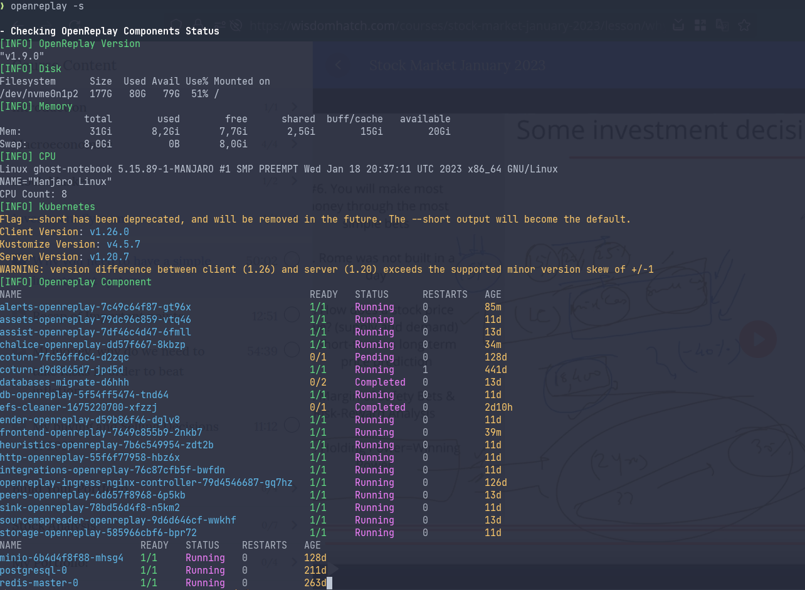Image resolution: width=805 pixels, height=590 pixels.
Task: Go back using arrow beside Stock Market title
Action: pos(337,65)
